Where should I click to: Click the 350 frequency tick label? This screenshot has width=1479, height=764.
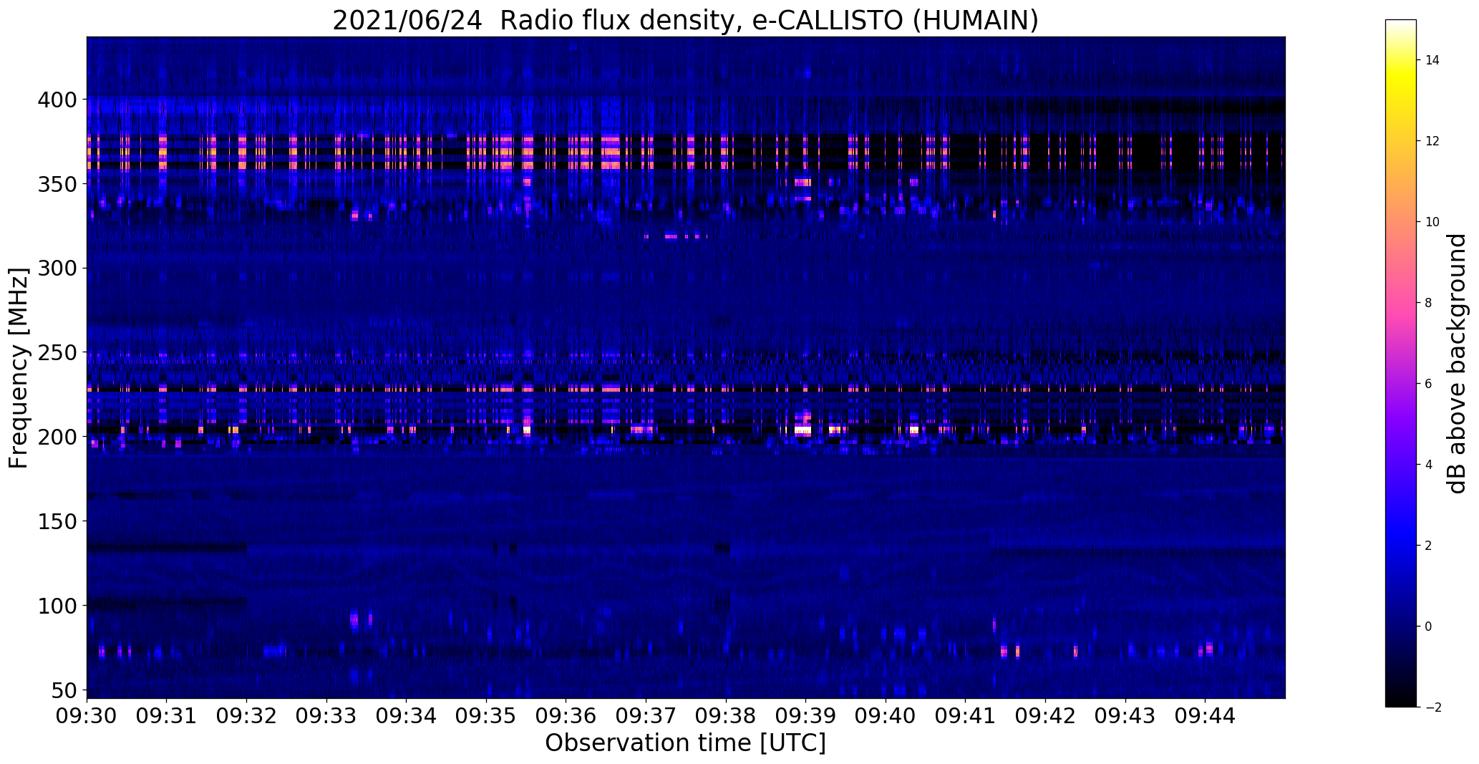(58, 184)
